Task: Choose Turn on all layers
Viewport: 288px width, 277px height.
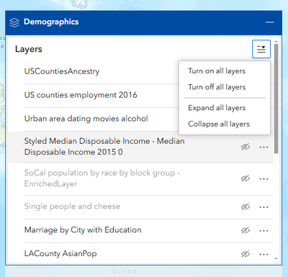Action: (217, 71)
